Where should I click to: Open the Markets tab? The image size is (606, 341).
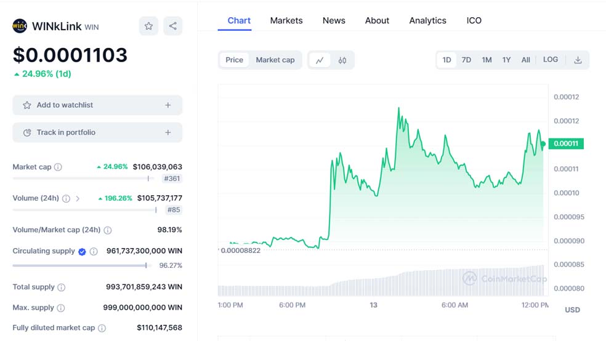286,20
